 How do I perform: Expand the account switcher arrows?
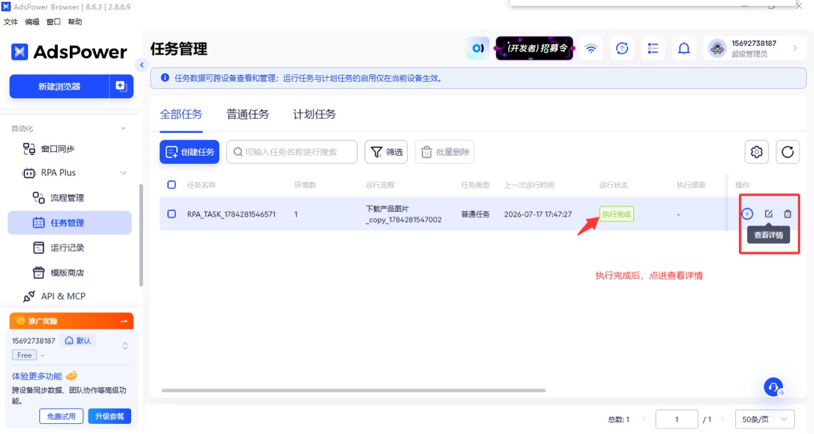click(x=125, y=346)
